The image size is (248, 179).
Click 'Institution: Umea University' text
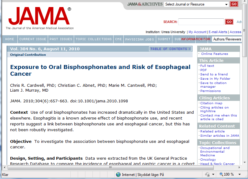point(165,32)
